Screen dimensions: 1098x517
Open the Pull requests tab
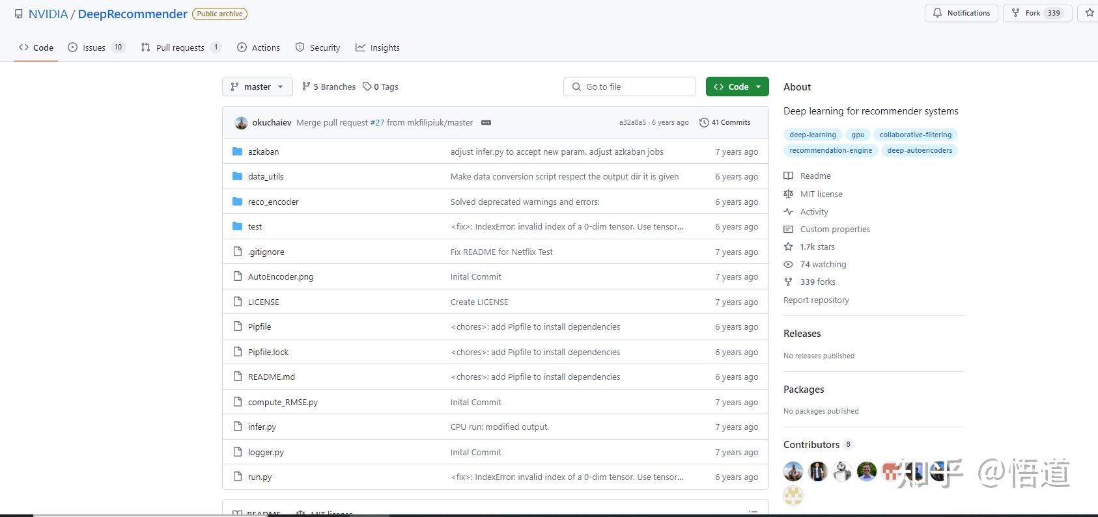click(x=180, y=47)
